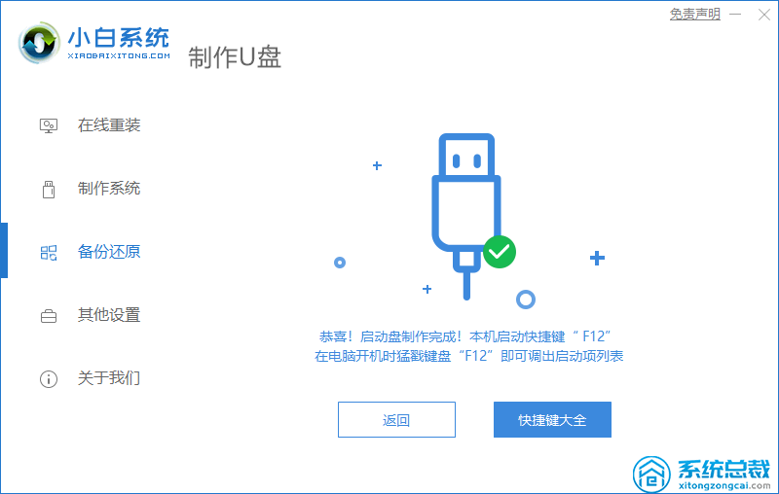The height and width of the screenshot is (494, 779).
Task: Click the 在线重装 monitor icon in sidebar
Action: (48, 125)
